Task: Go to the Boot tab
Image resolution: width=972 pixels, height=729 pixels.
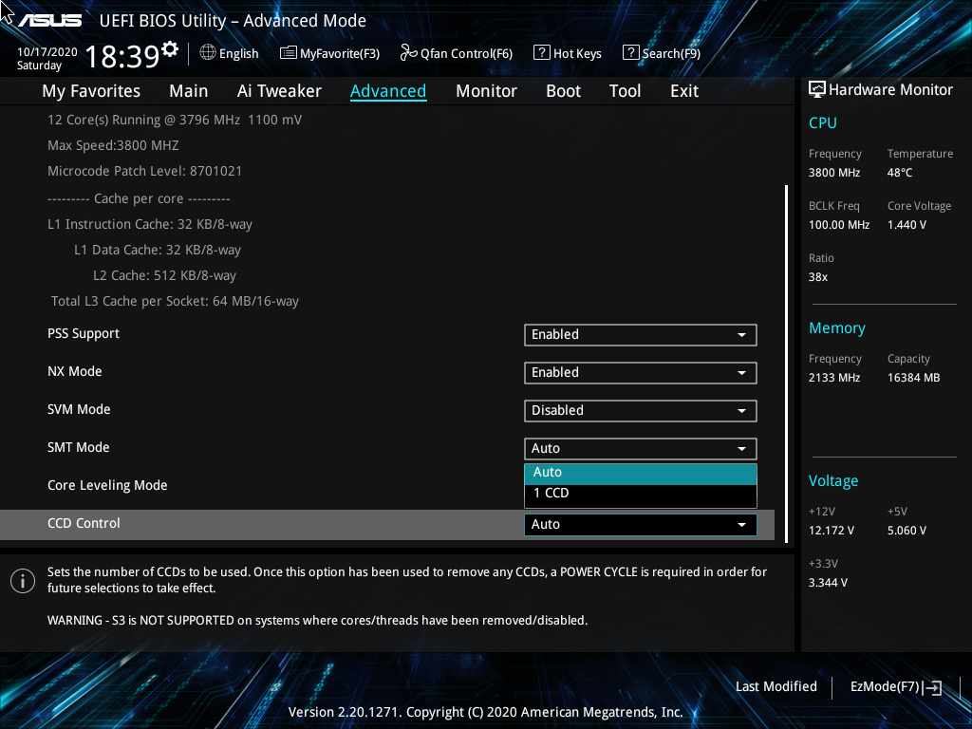Action: pos(563,91)
